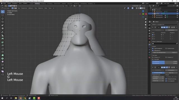This screenshot has width=179, height=100.
Task: Toggle the Группы вершин checkbox
Action: pos(153,48)
